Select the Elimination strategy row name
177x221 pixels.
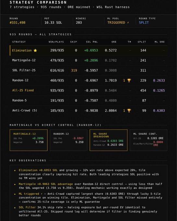[x=22, y=50]
